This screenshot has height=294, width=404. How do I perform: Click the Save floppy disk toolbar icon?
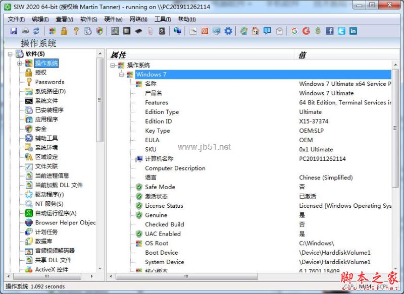pos(14,31)
